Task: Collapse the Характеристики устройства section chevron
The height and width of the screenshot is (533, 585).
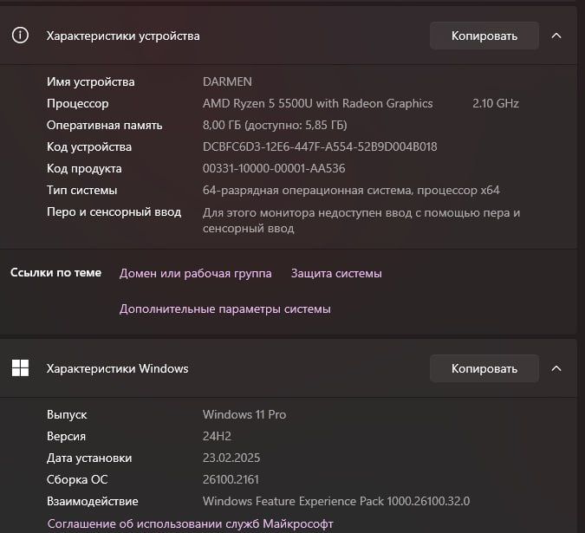Action: tap(556, 36)
